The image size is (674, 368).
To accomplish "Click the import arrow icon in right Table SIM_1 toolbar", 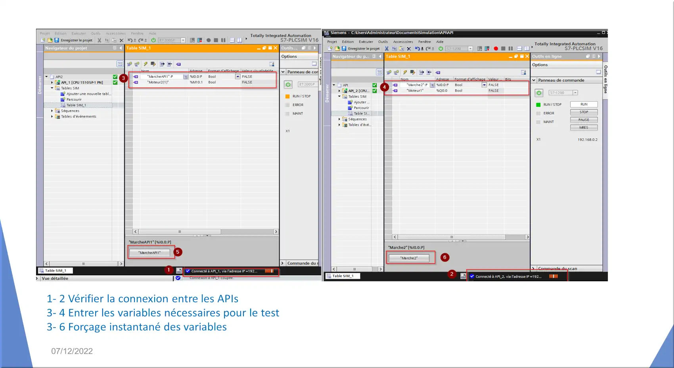I will pos(429,72).
